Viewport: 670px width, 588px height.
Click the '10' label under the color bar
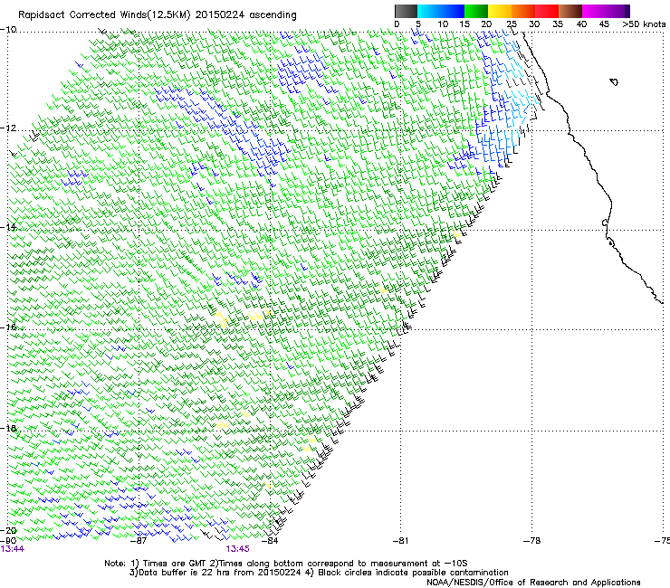tap(443, 24)
